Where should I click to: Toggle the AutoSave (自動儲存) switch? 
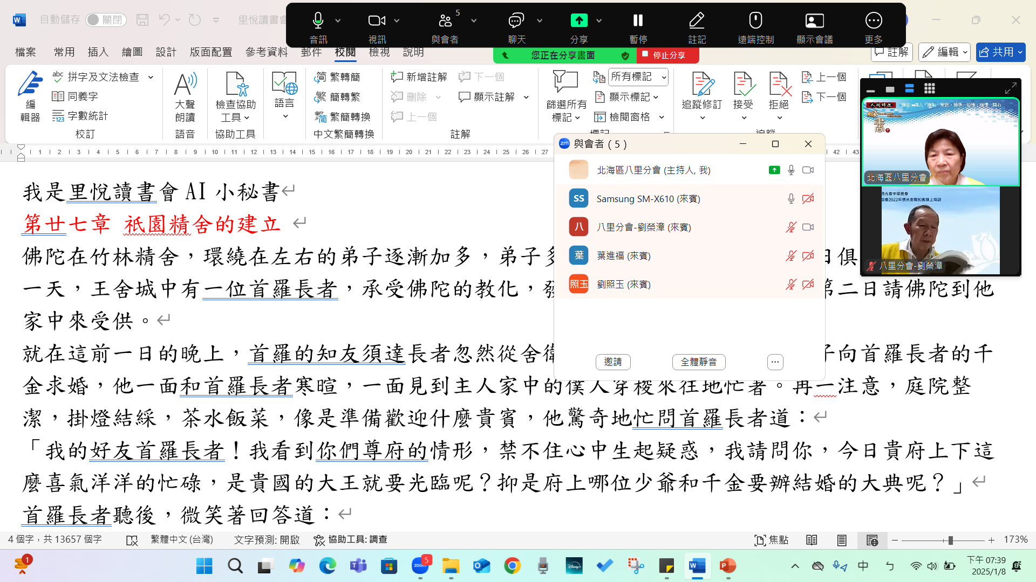(x=106, y=20)
